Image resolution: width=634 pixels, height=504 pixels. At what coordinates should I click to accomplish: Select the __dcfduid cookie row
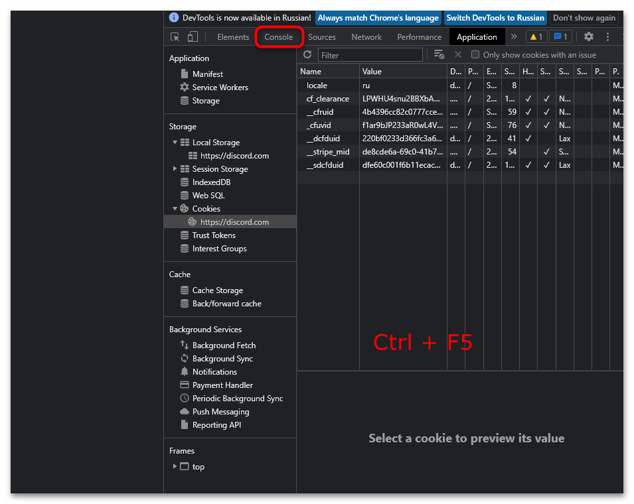(460, 139)
